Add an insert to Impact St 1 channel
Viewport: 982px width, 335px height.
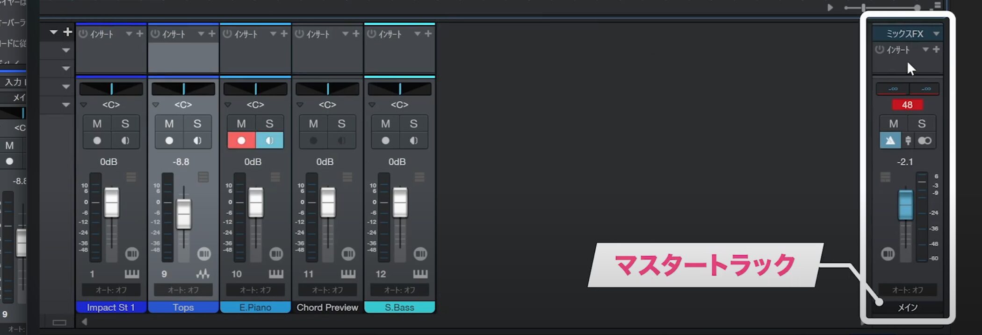(x=139, y=34)
